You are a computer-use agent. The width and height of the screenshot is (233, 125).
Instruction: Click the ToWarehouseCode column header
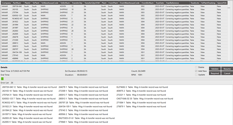[x=50, y=3]
